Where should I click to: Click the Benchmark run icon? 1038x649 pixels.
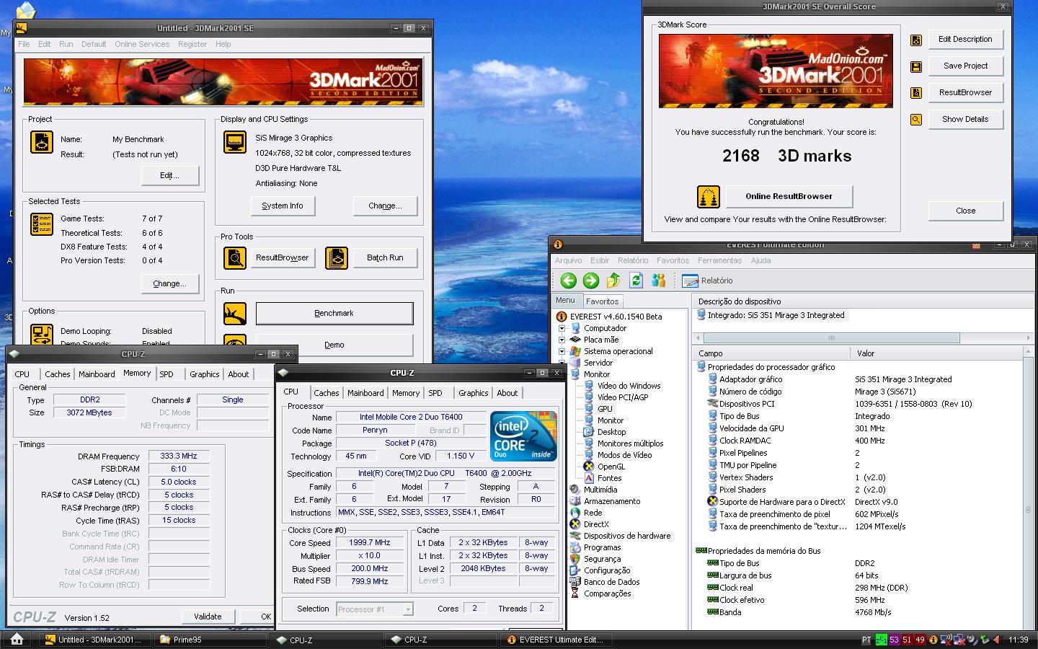coord(235,314)
